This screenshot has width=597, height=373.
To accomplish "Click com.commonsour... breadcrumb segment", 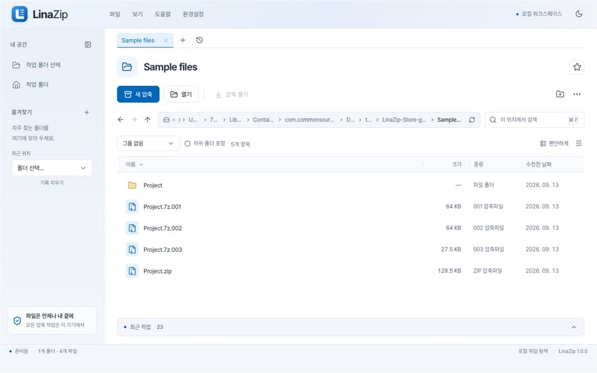I will pyautogui.click(x=309, y=119).
